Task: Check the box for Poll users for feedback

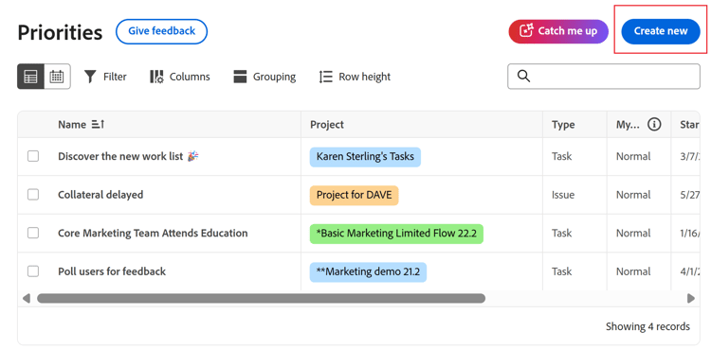Action: (x=33, y=271)
